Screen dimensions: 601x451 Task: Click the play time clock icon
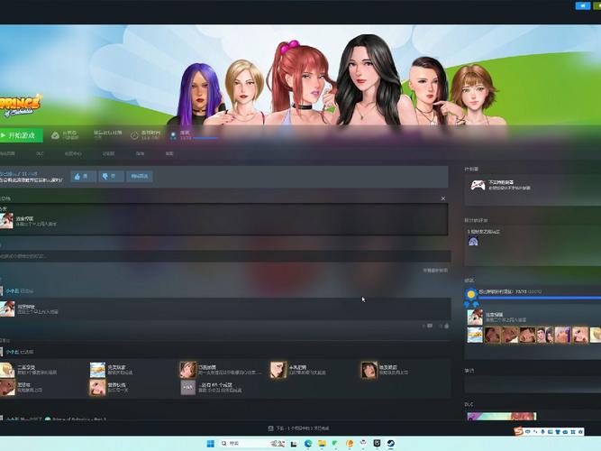134,135
